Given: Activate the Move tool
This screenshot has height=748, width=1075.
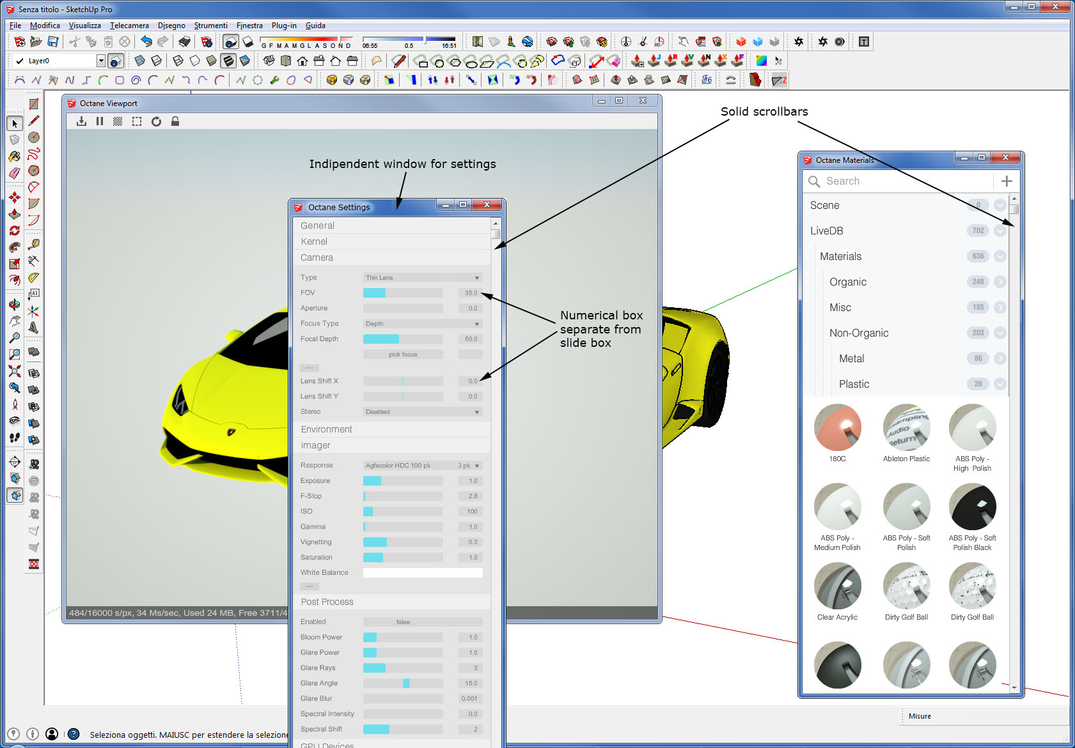Looking at the screenshot, I should click(15, 197).
